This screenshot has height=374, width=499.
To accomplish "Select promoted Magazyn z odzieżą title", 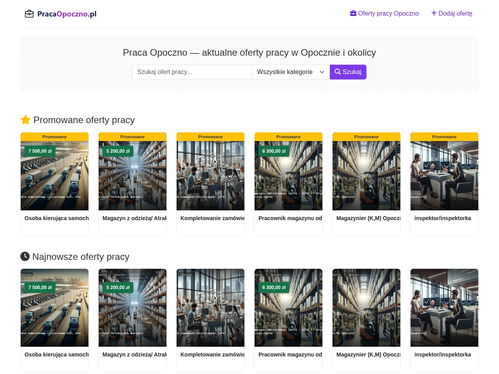I will [x=134, y=218].
